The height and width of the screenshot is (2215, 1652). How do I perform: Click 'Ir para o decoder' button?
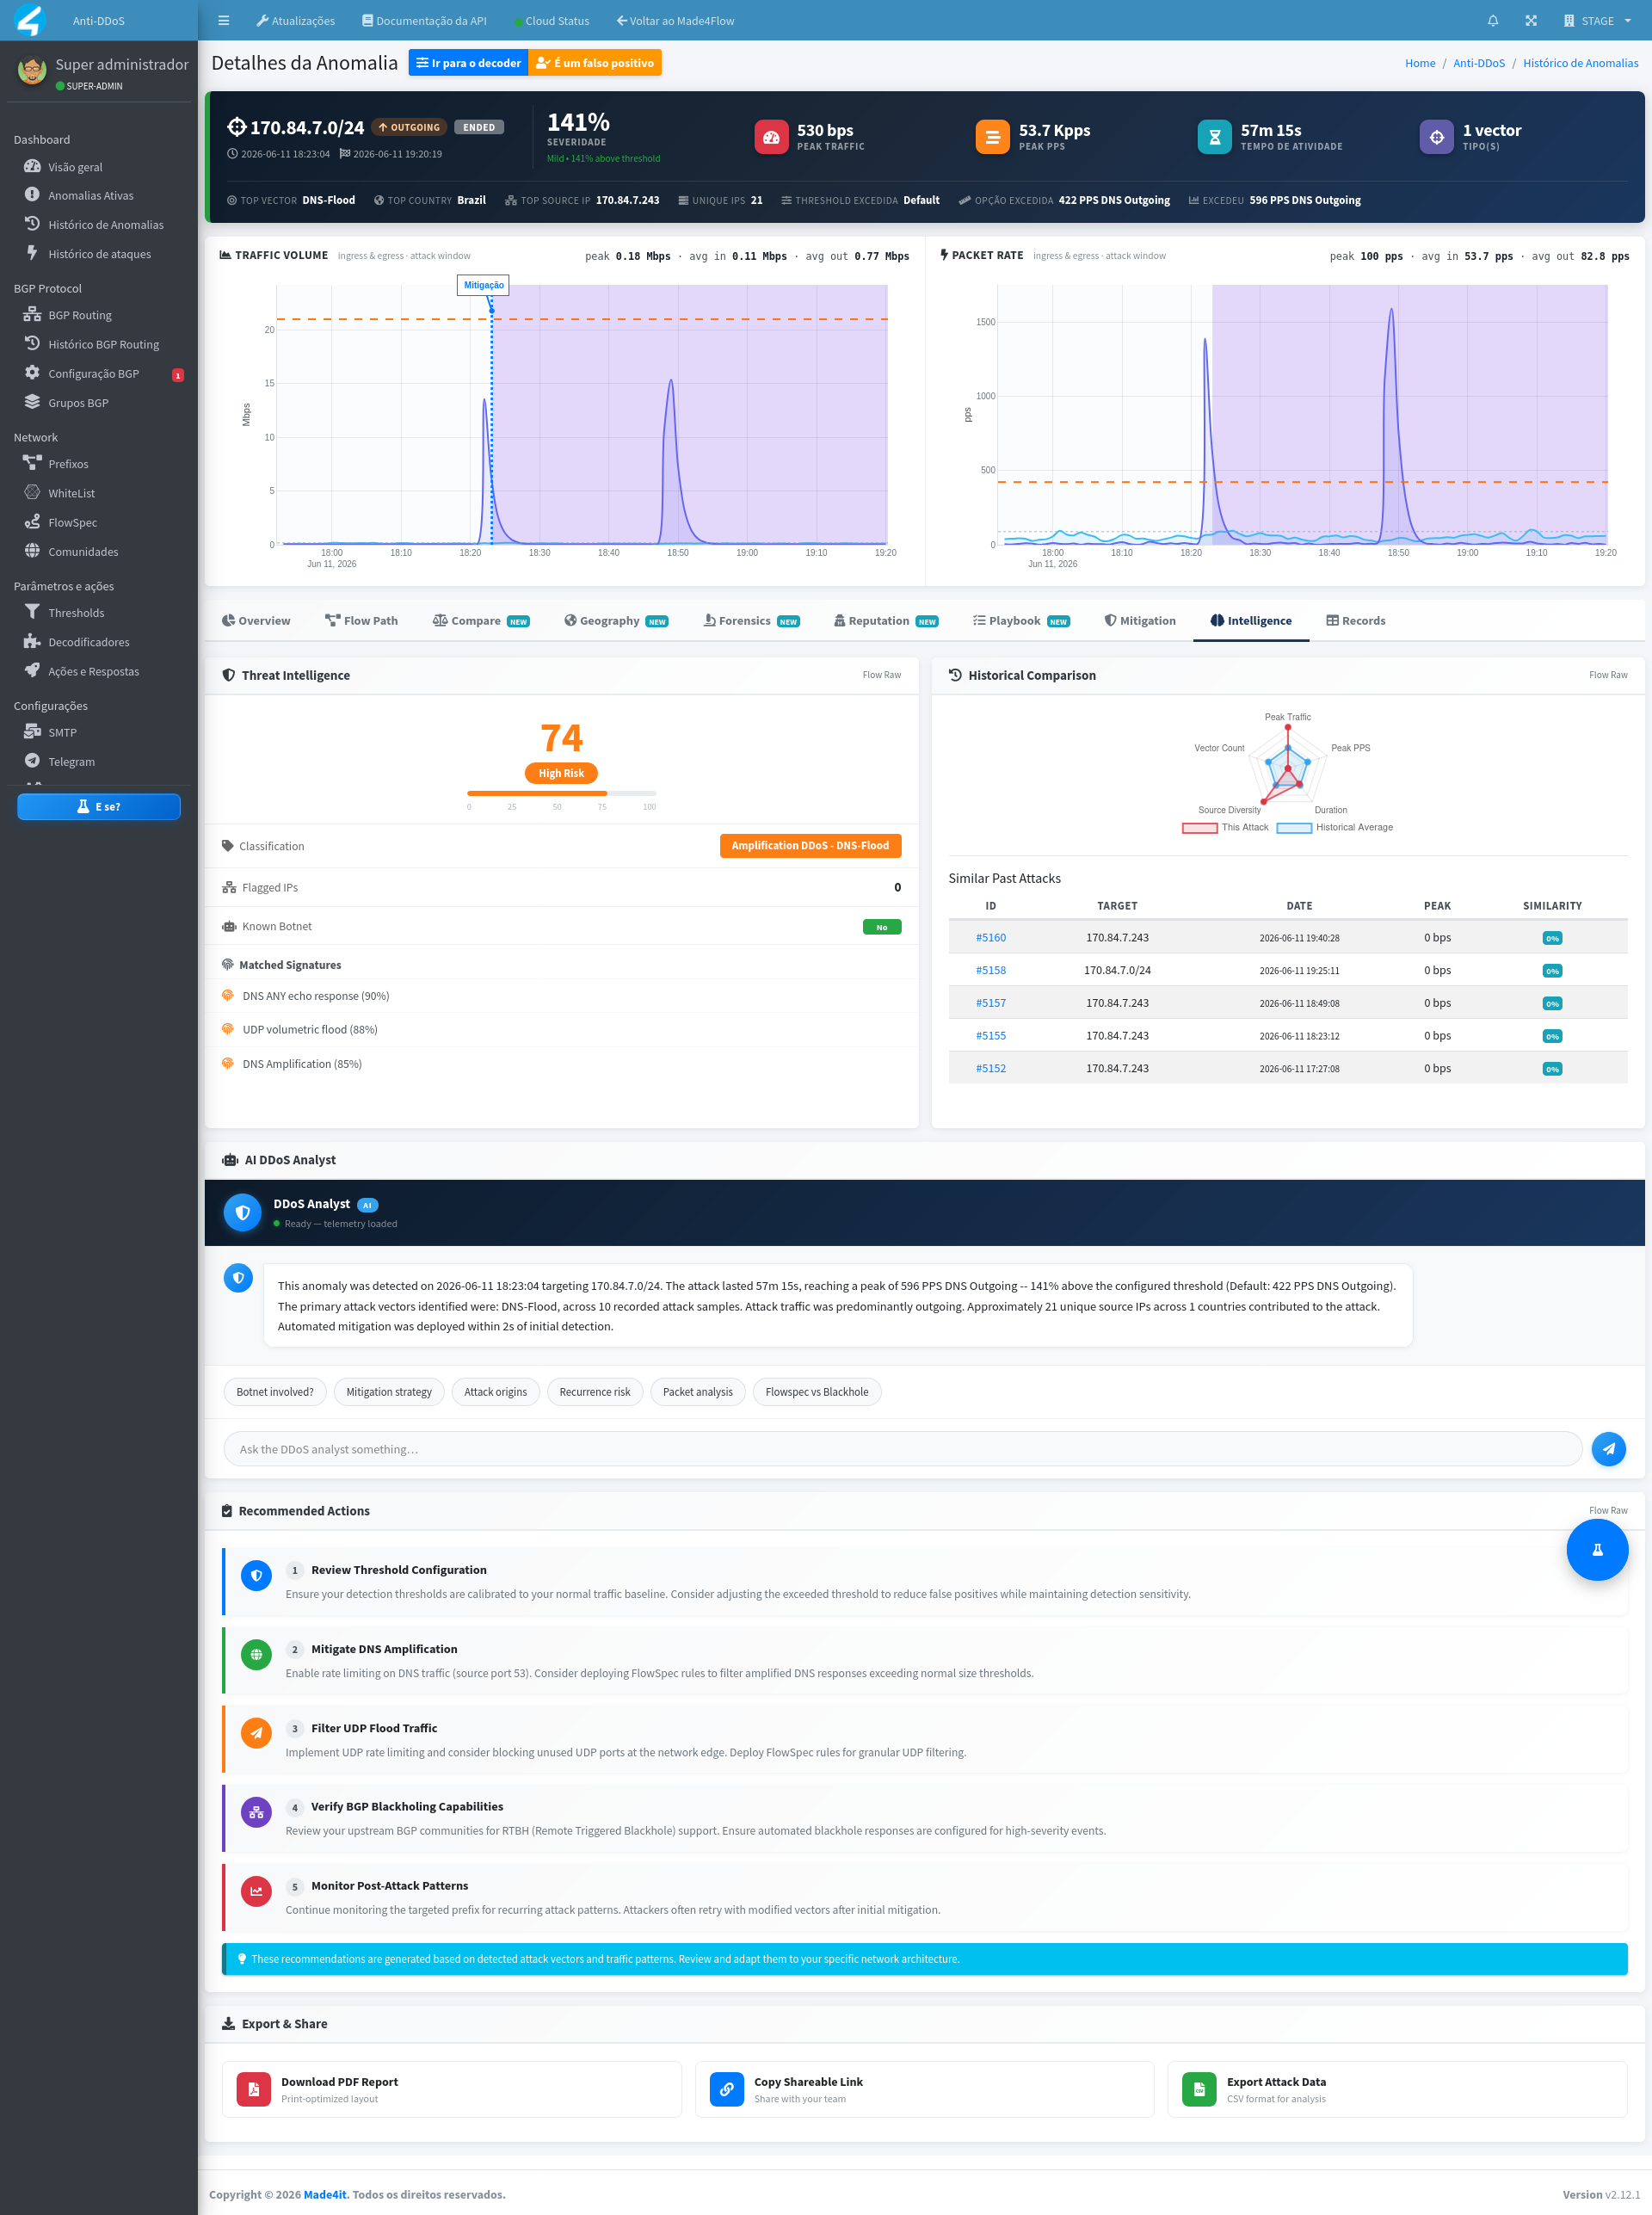pyautogui.click(x=468, y=63)
